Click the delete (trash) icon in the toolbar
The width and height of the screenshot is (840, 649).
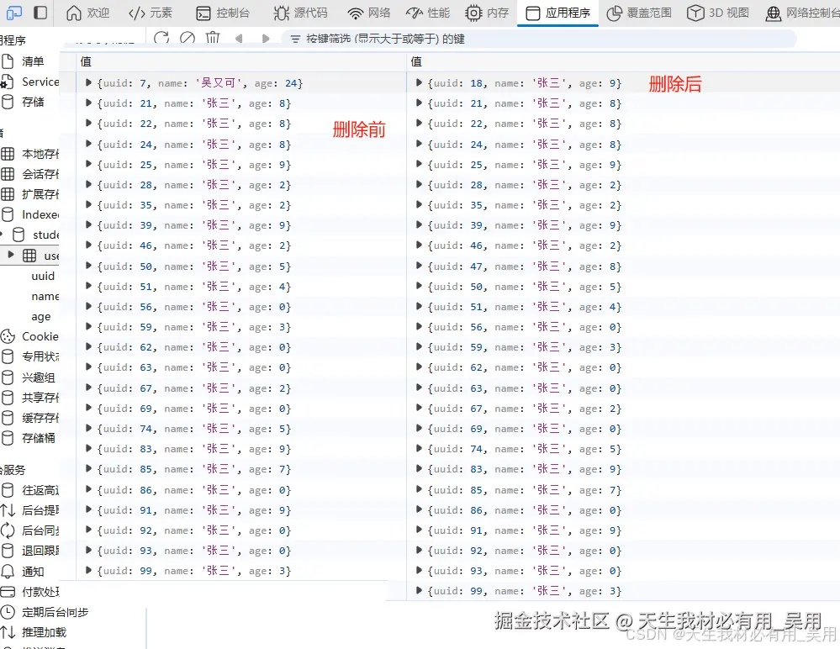pyautogui.click(x=213, y=37)
